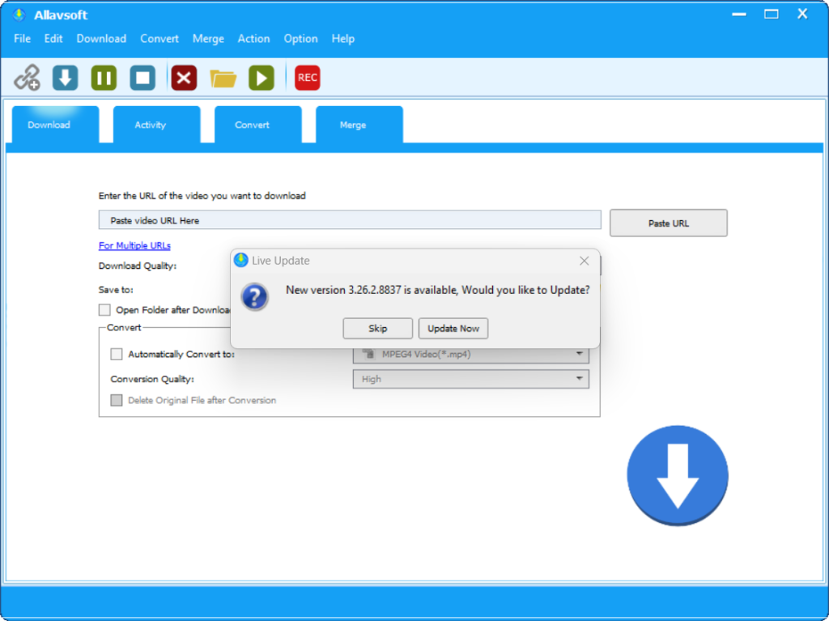
Task: Click inside the video URL input field
Action: (x=348, y=219)
